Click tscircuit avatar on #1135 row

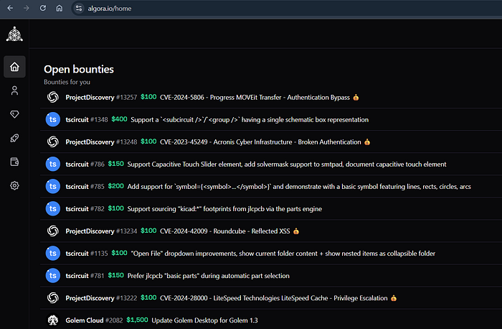point(53,253)
